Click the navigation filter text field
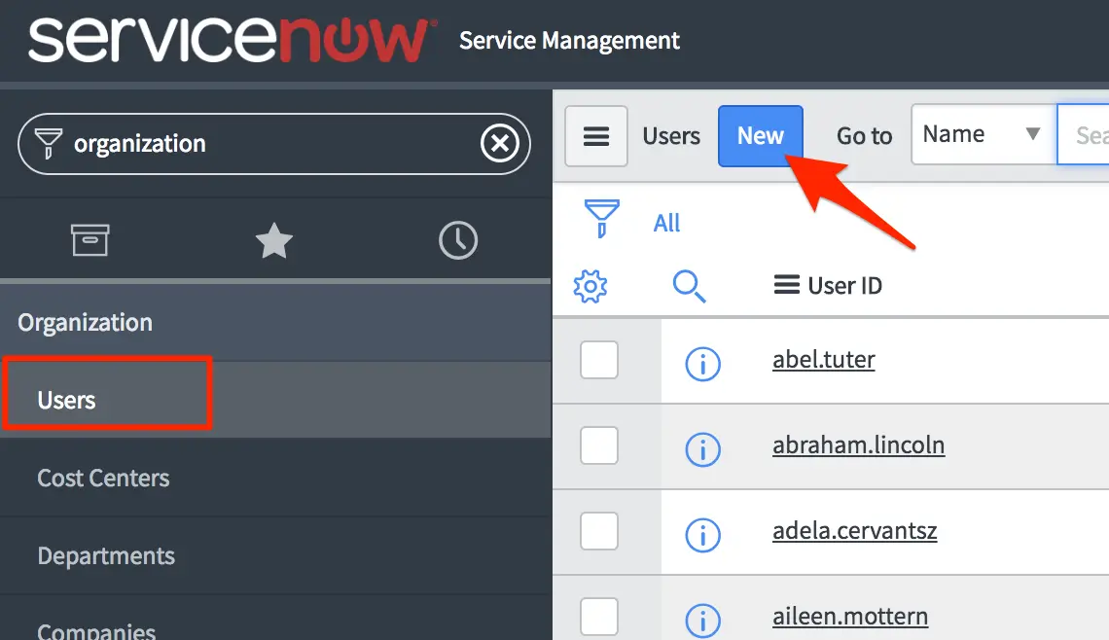Viewport: 1109px width, 640px height. pyautogui.click(x=273, y=144)
